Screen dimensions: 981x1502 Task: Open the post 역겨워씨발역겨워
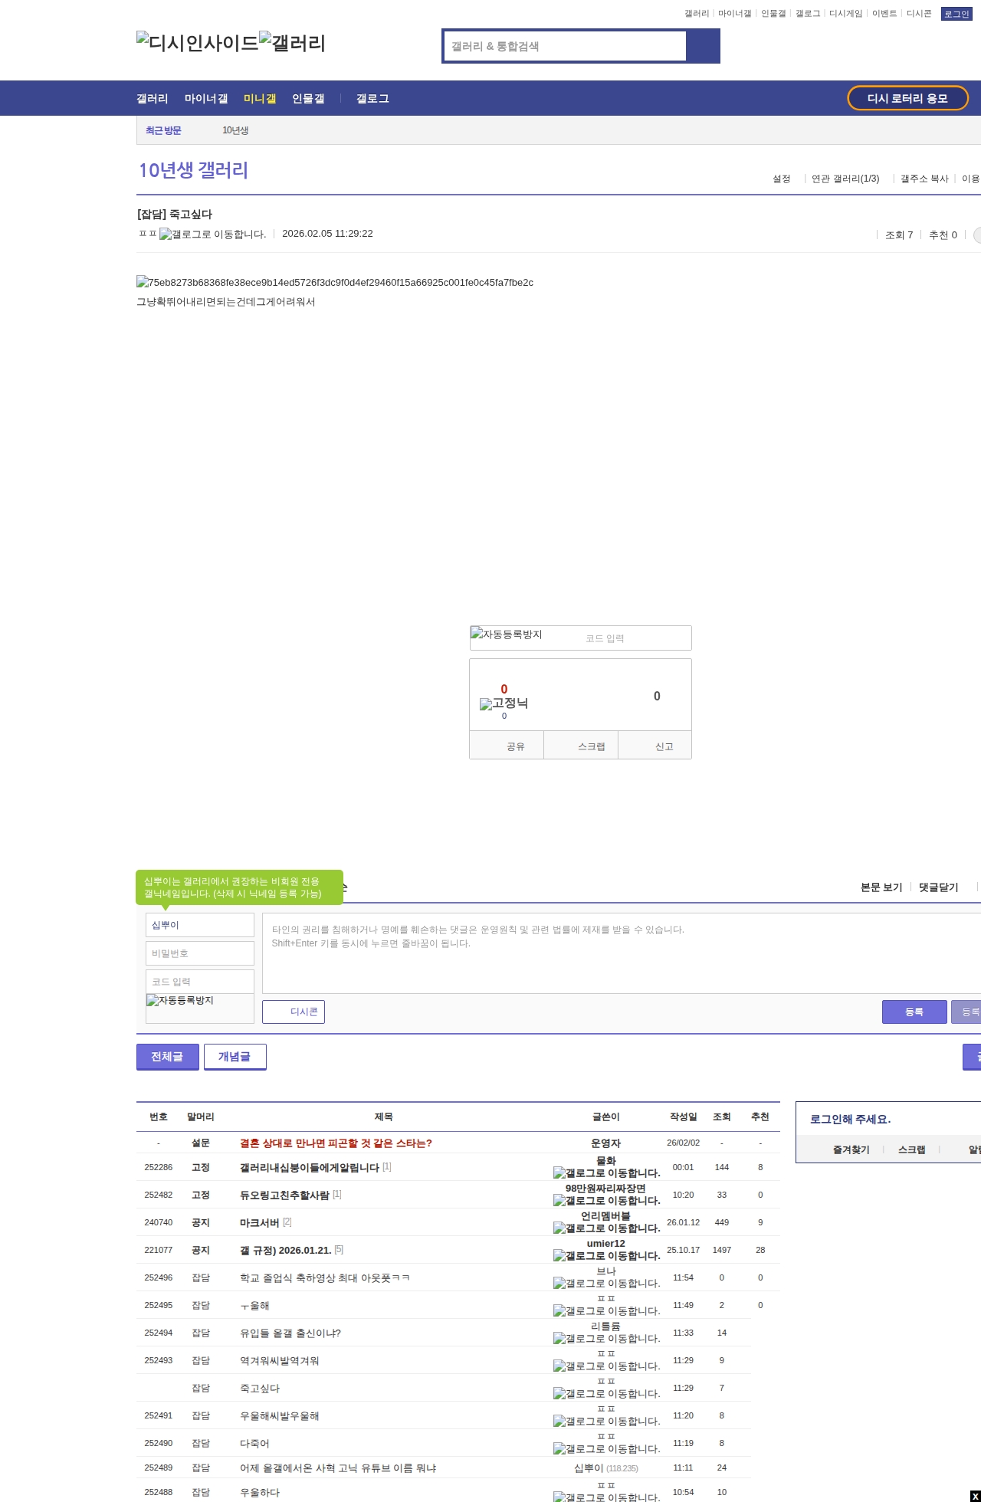tap(280, 1360)
